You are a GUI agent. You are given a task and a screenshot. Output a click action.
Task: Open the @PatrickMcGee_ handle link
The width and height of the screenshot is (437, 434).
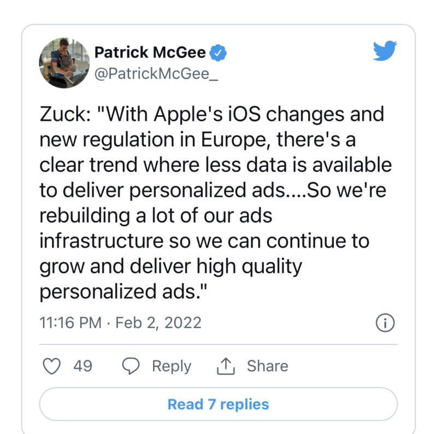click(156, 74)
